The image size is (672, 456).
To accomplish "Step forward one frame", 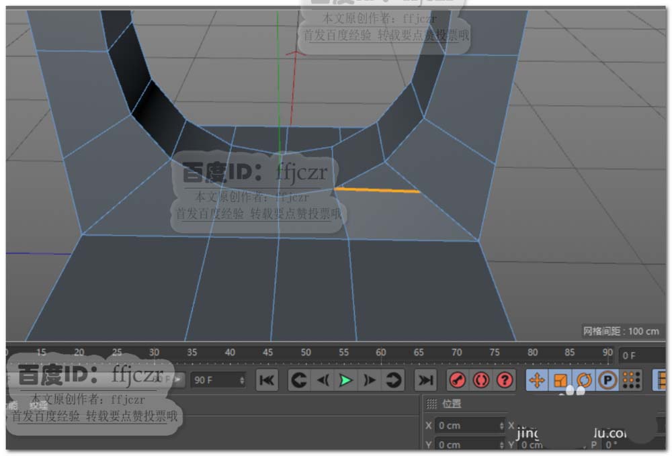I will (369, 380).
